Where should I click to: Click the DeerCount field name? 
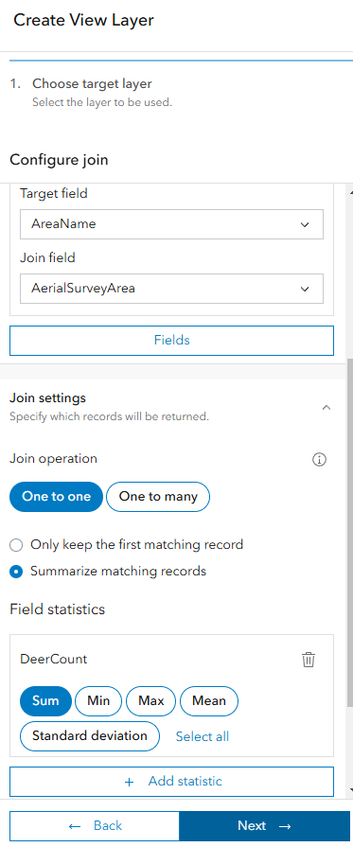[x=54, y=660]
